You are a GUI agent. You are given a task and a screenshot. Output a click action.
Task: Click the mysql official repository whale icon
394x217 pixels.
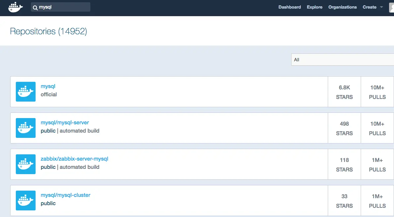pyautogui.click(x=26, y=92)
